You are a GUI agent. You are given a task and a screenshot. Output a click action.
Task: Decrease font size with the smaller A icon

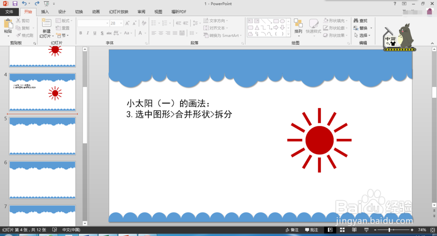pos(135,23)
